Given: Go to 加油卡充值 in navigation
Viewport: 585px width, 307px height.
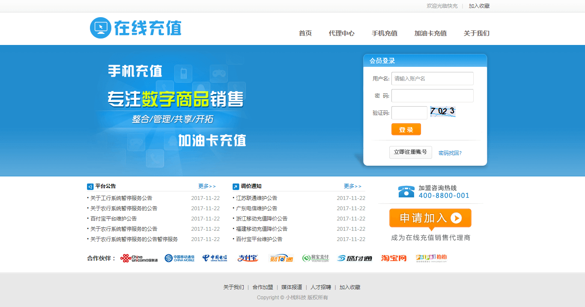Looking at the screenshot, I should point(430,33).
